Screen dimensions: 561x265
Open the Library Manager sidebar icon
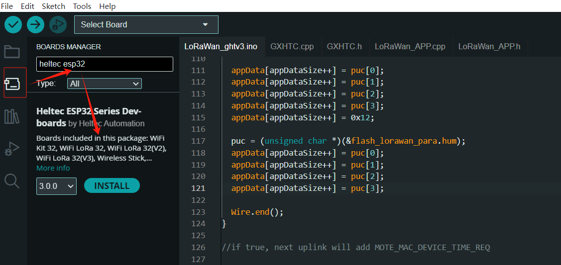click(12, 117)
